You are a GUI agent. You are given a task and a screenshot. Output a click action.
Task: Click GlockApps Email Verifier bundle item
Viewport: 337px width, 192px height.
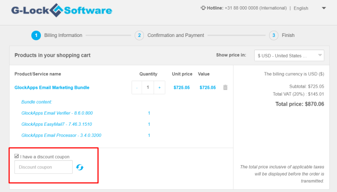pyautogui.click(x=57, y=113)
